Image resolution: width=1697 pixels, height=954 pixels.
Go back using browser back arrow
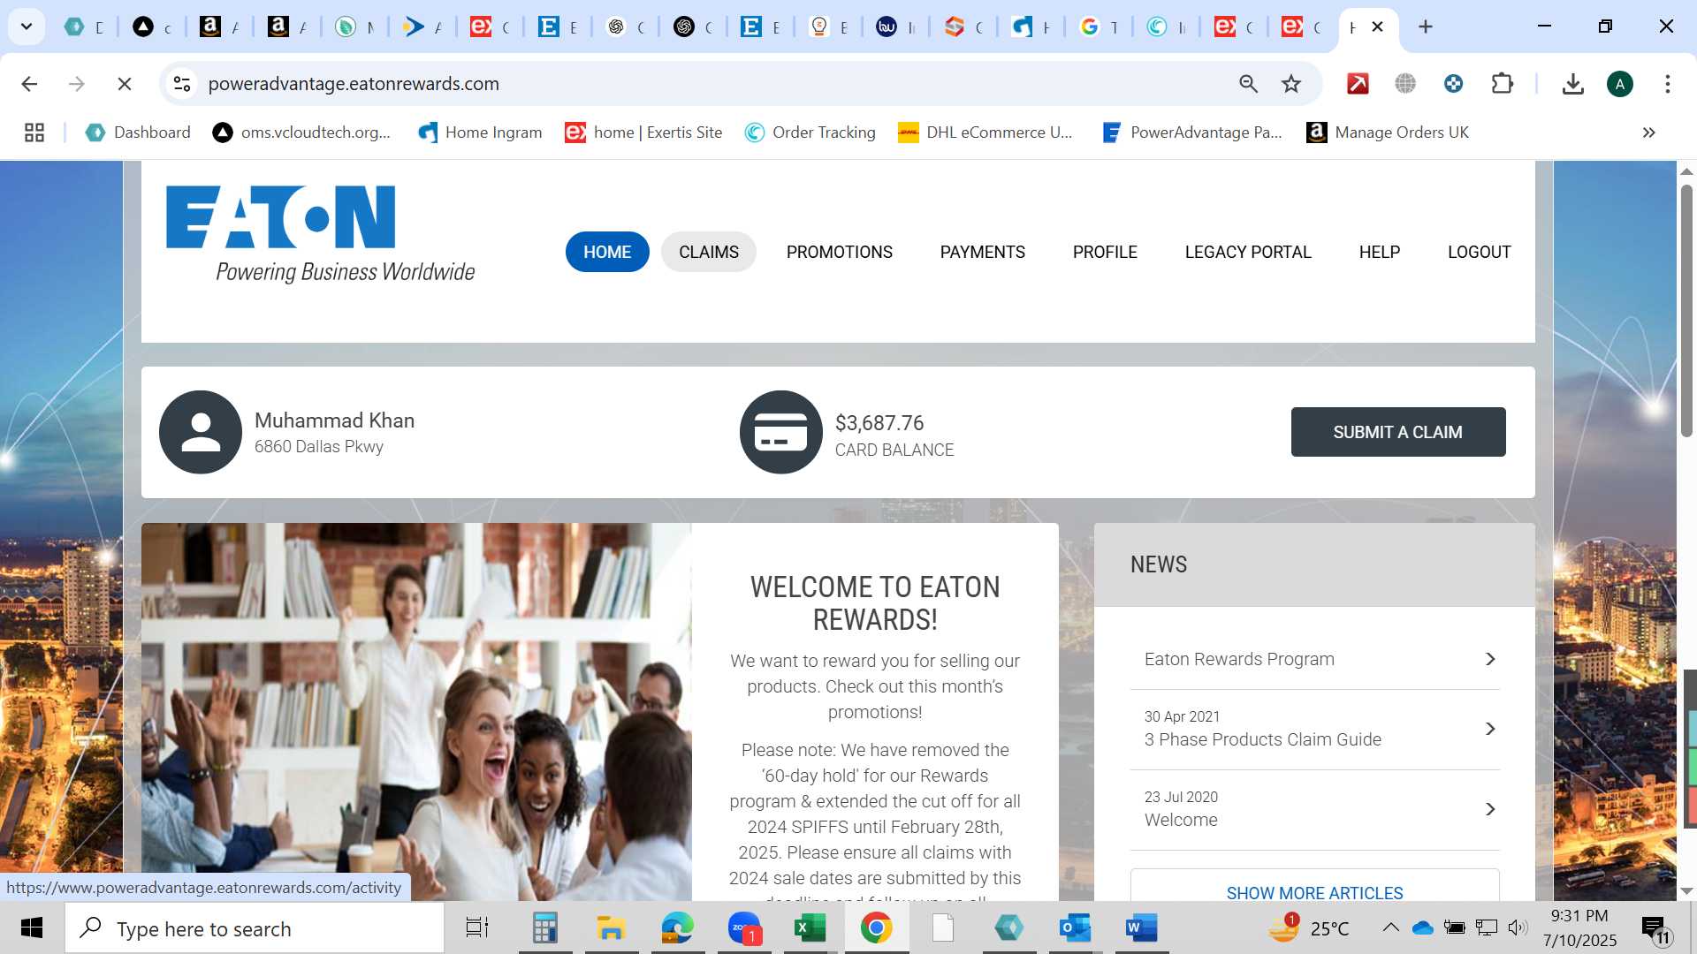pyautogui.click(x=29, y=84)
